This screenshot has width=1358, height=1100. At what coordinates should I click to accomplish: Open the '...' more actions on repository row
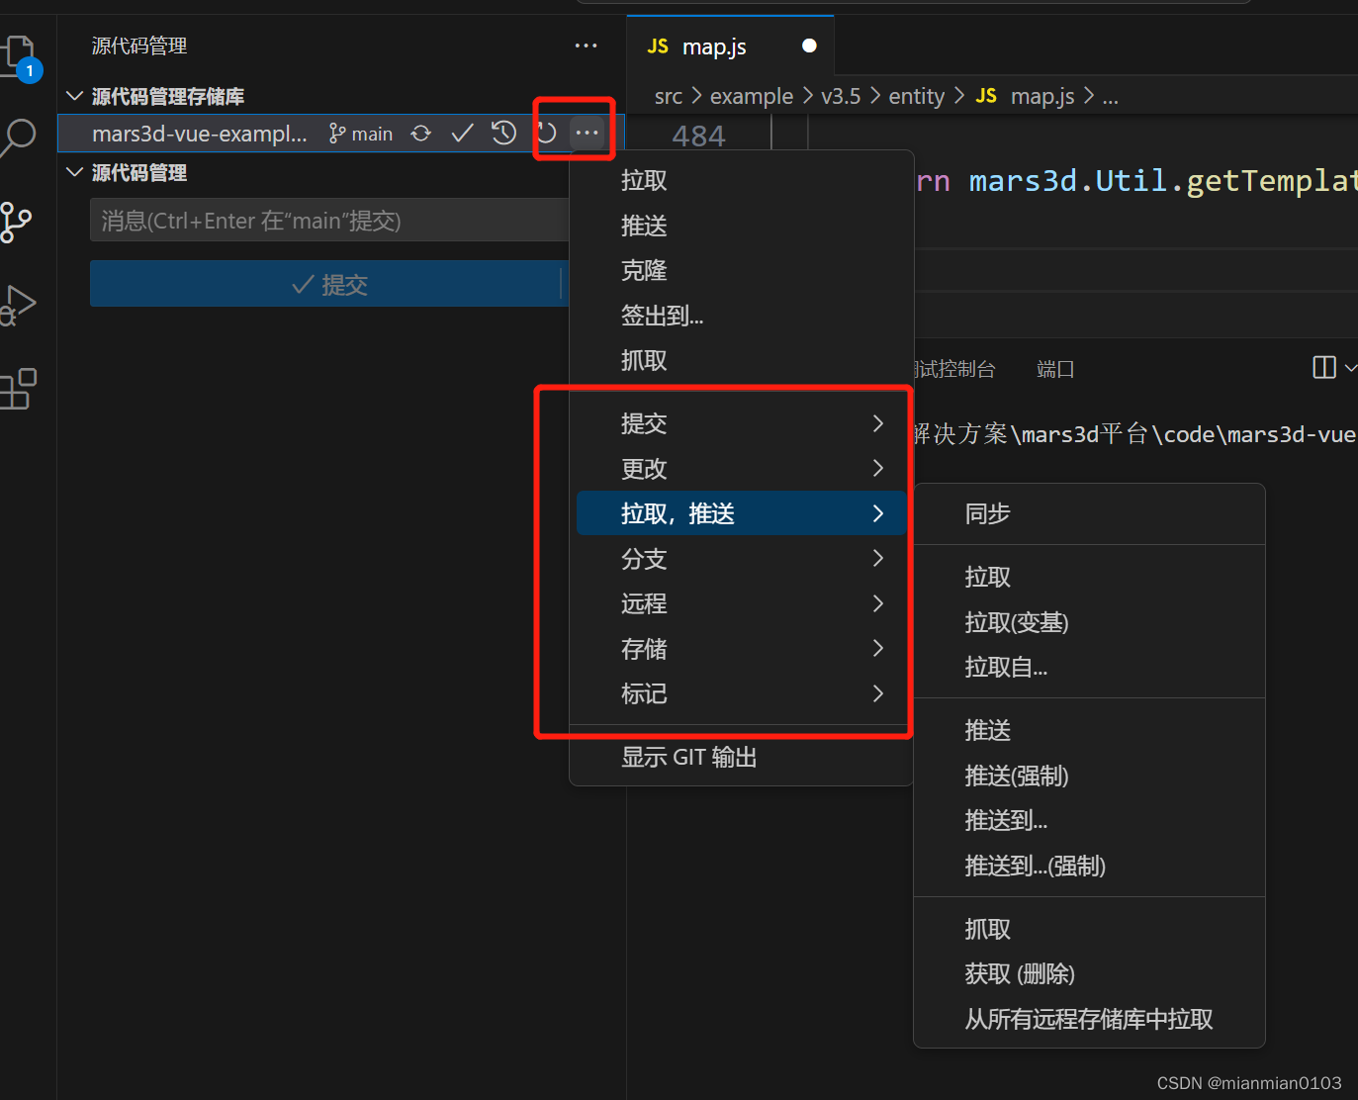pyautogui.click(x=588, y=133)
